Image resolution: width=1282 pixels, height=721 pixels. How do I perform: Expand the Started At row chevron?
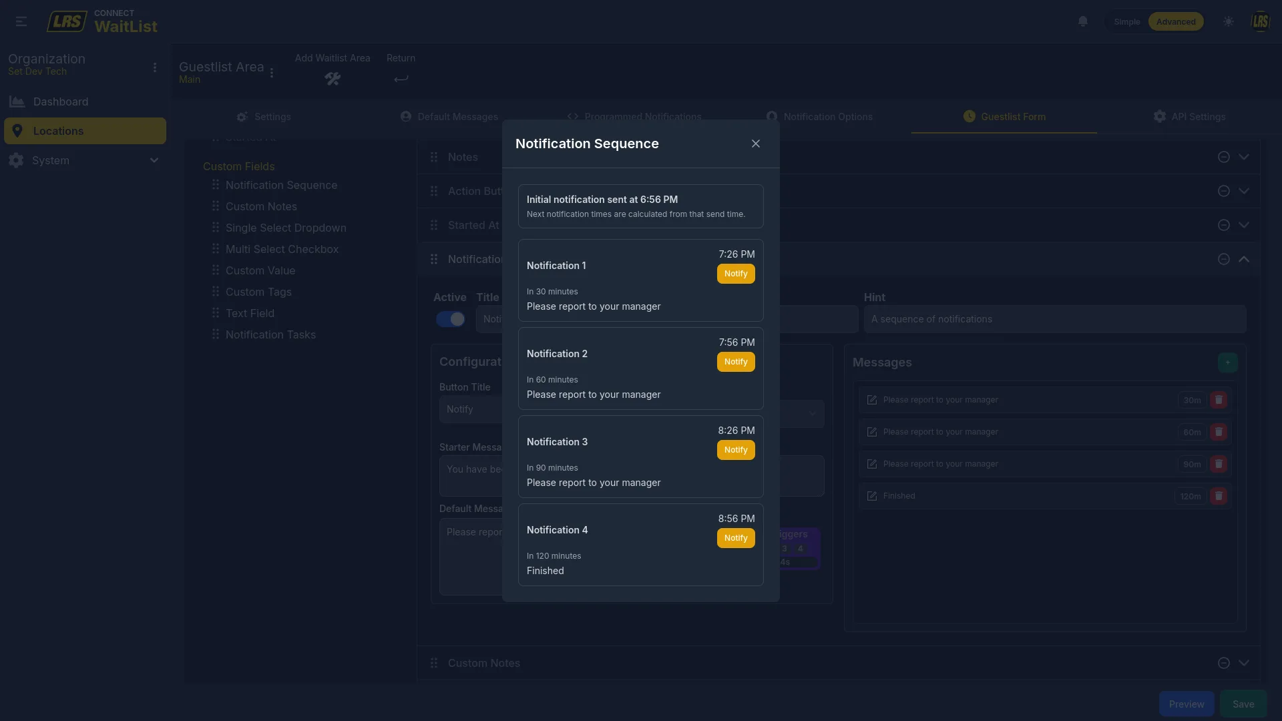coord(1244,225)
